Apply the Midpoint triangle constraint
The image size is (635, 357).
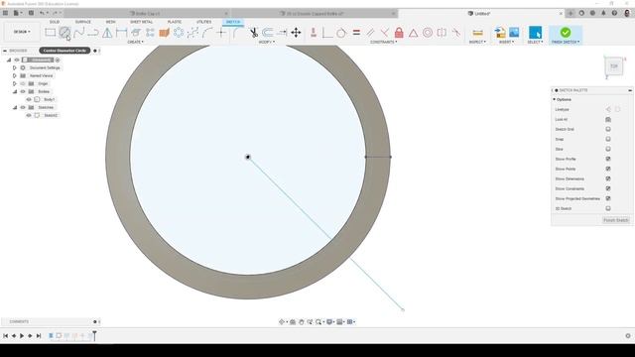(x=413, y=33)
